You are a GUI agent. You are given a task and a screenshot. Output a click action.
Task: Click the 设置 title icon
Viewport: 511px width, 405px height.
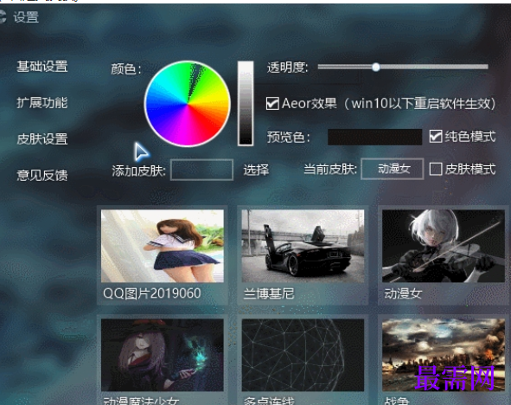click(2, 16)
